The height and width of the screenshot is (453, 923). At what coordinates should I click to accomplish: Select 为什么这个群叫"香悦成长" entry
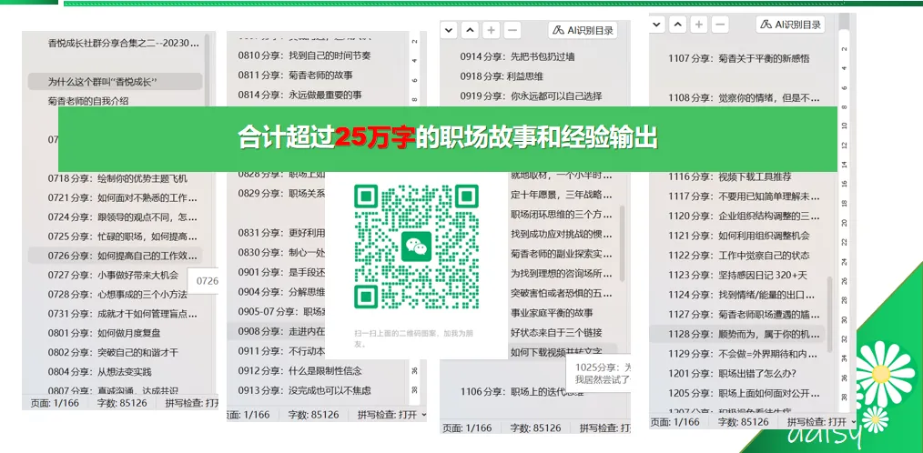(x=115, y=81)
